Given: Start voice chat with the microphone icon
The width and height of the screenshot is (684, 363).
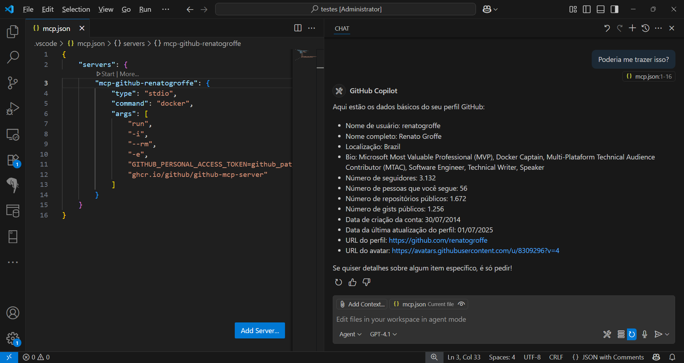Looking at the screenshot, I should (x=644, y=334).
